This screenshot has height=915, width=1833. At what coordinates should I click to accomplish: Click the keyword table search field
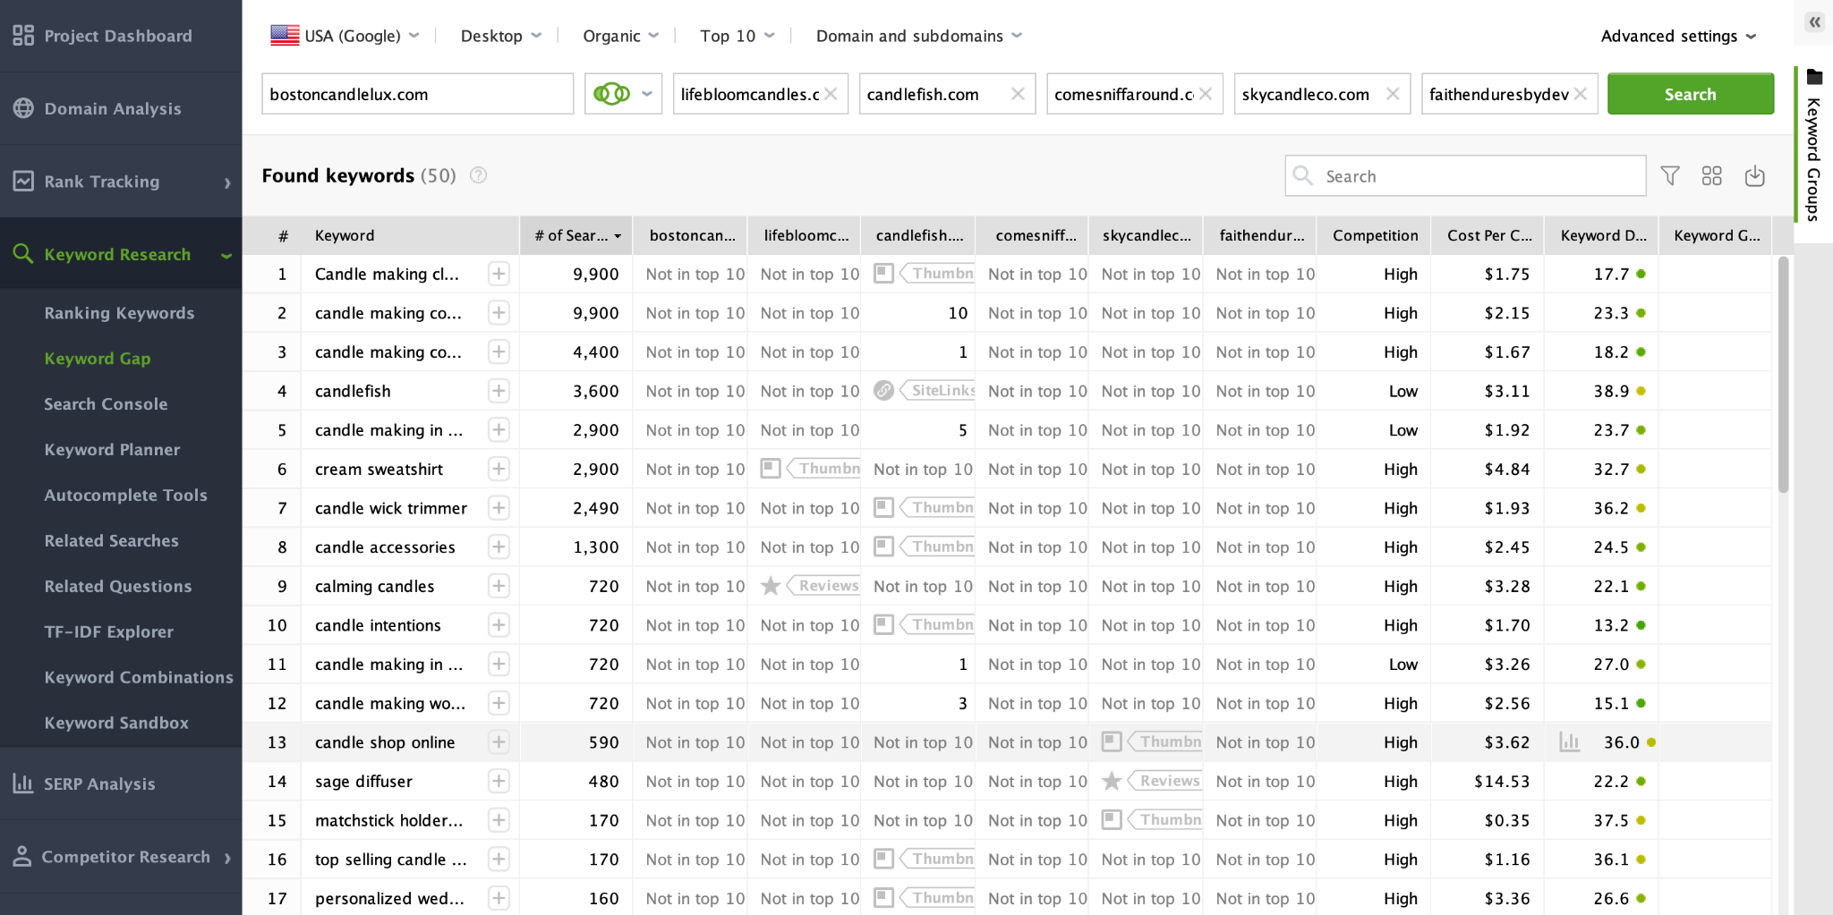1465,176
